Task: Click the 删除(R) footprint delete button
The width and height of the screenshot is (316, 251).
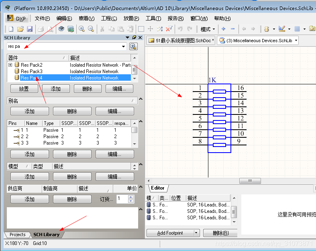Action: click(x=220, y=233)
